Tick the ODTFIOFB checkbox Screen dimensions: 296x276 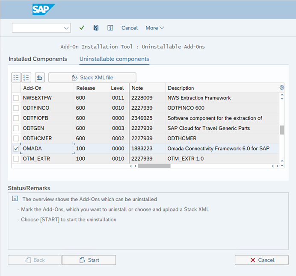16,118
